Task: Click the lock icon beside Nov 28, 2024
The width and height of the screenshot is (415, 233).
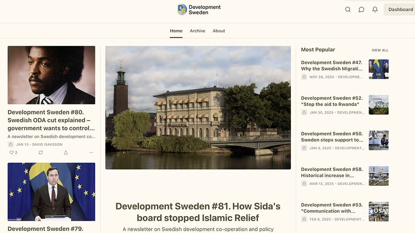Action: click(x=304, y=77)
